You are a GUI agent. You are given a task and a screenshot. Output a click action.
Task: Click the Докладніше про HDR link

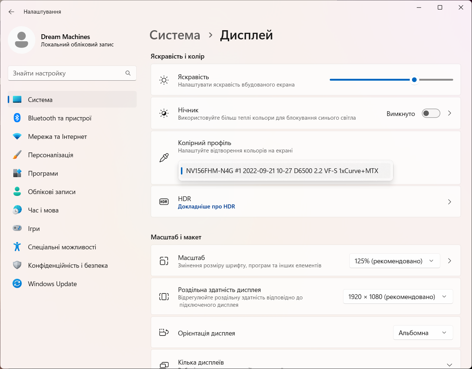tap(206, 207)
